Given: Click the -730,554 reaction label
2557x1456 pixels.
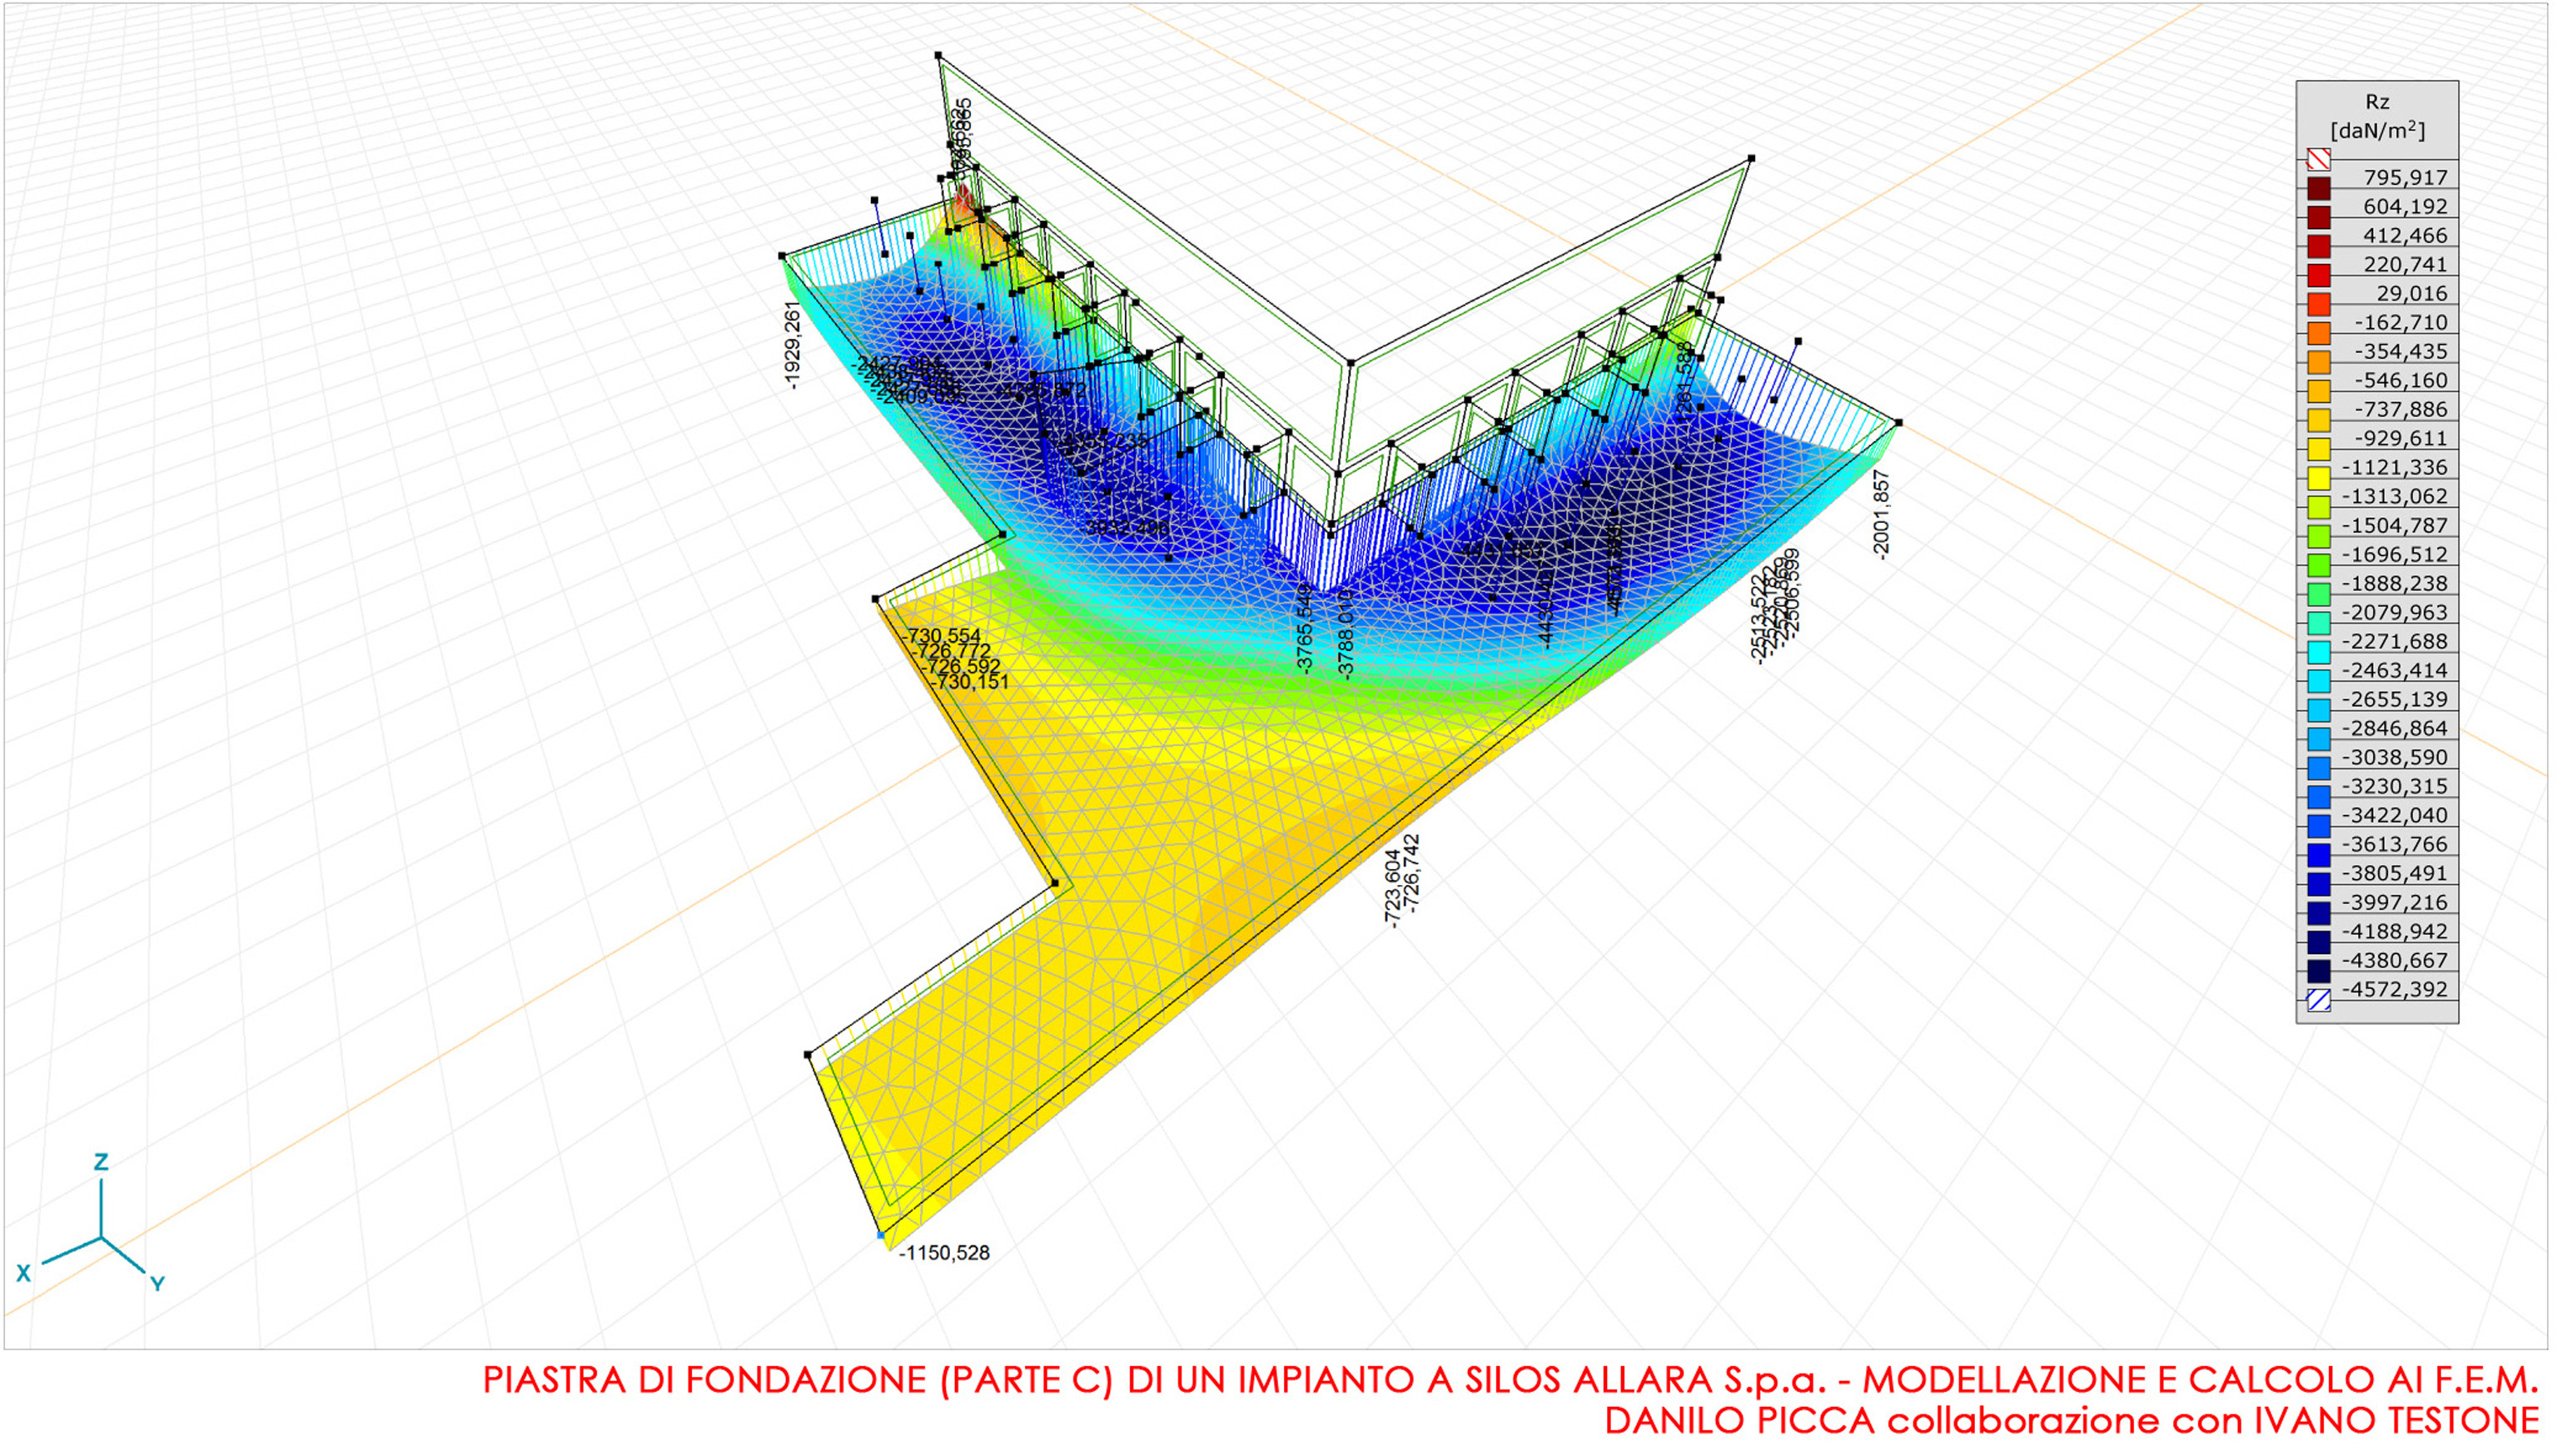Looking at the screenshot, I should [941, 636].
